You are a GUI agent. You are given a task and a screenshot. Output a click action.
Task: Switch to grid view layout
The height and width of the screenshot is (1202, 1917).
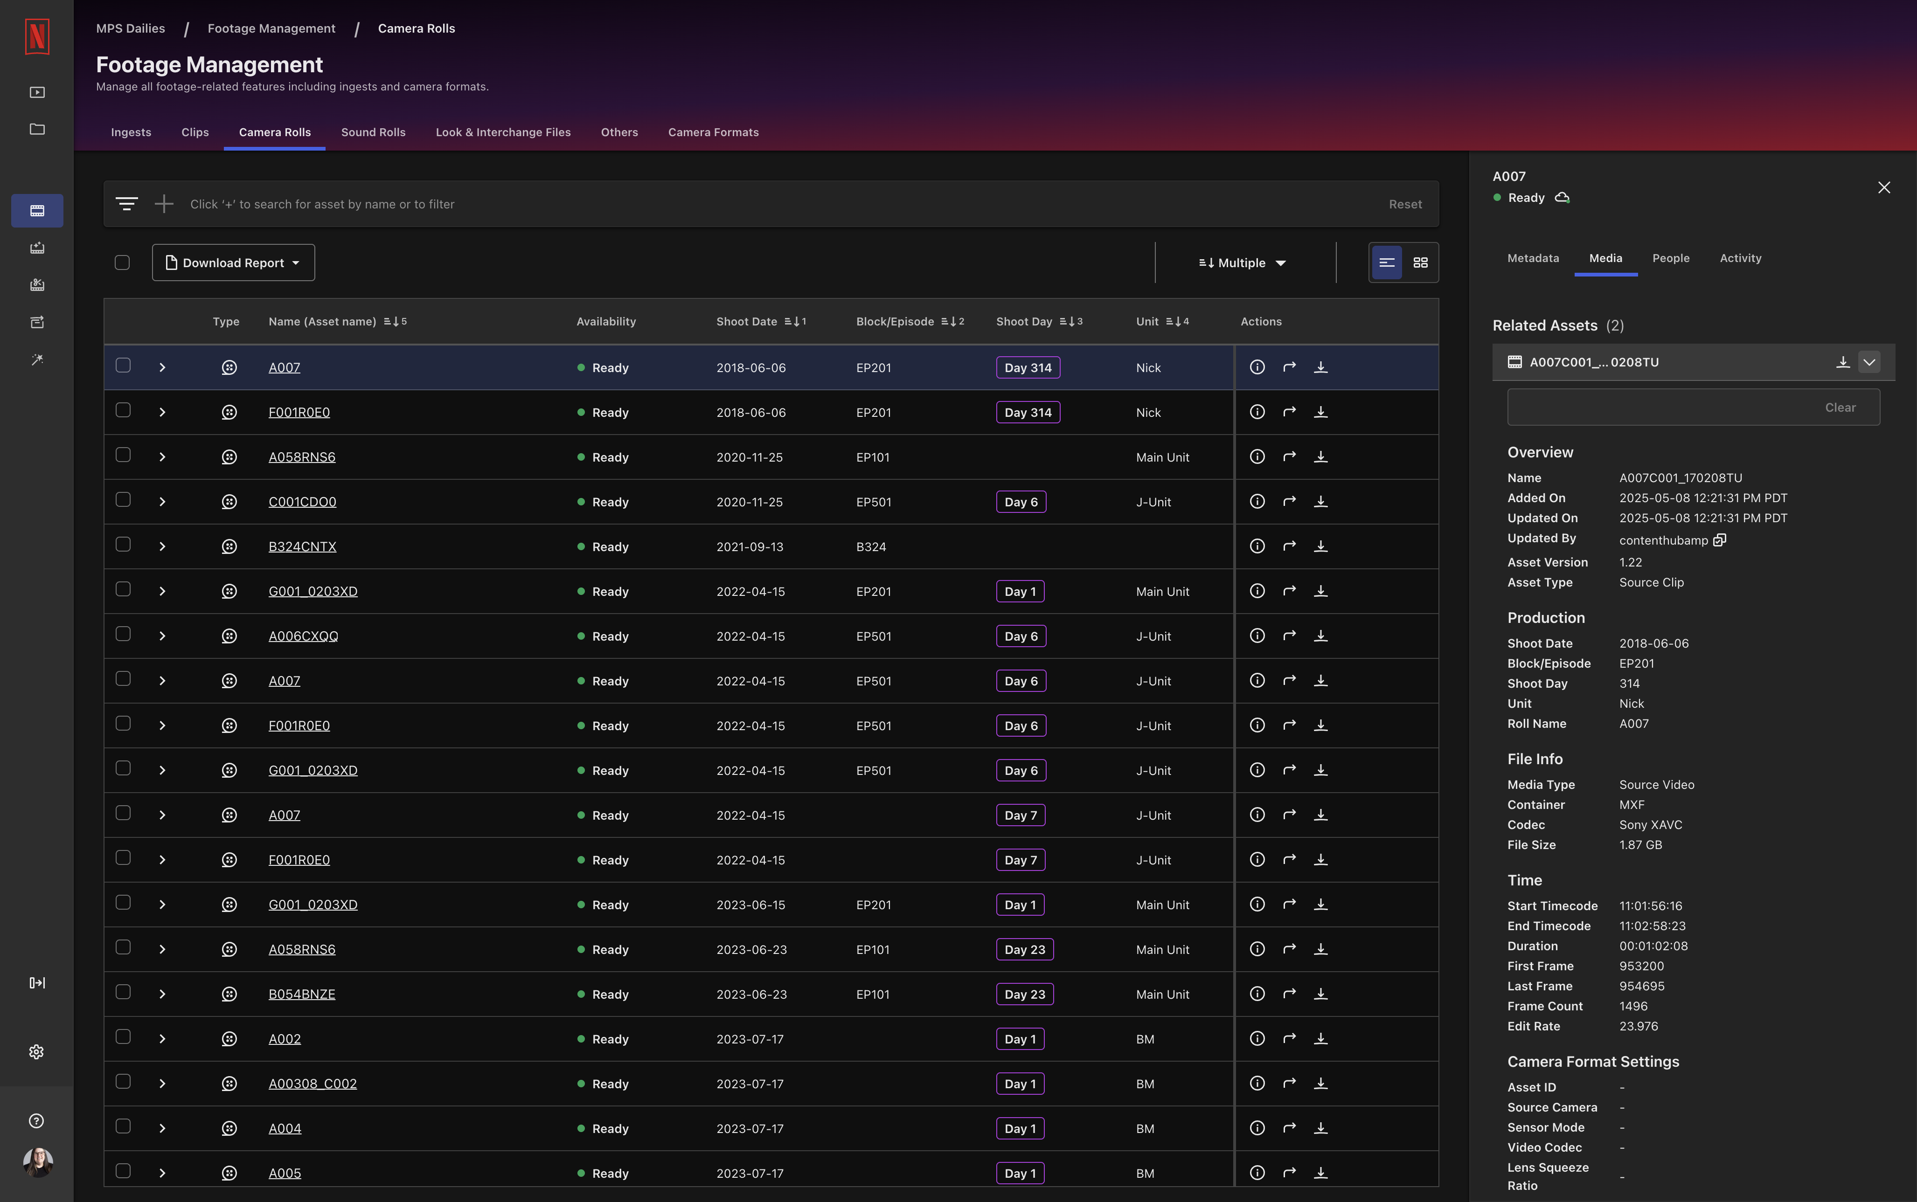point(1421,263)
